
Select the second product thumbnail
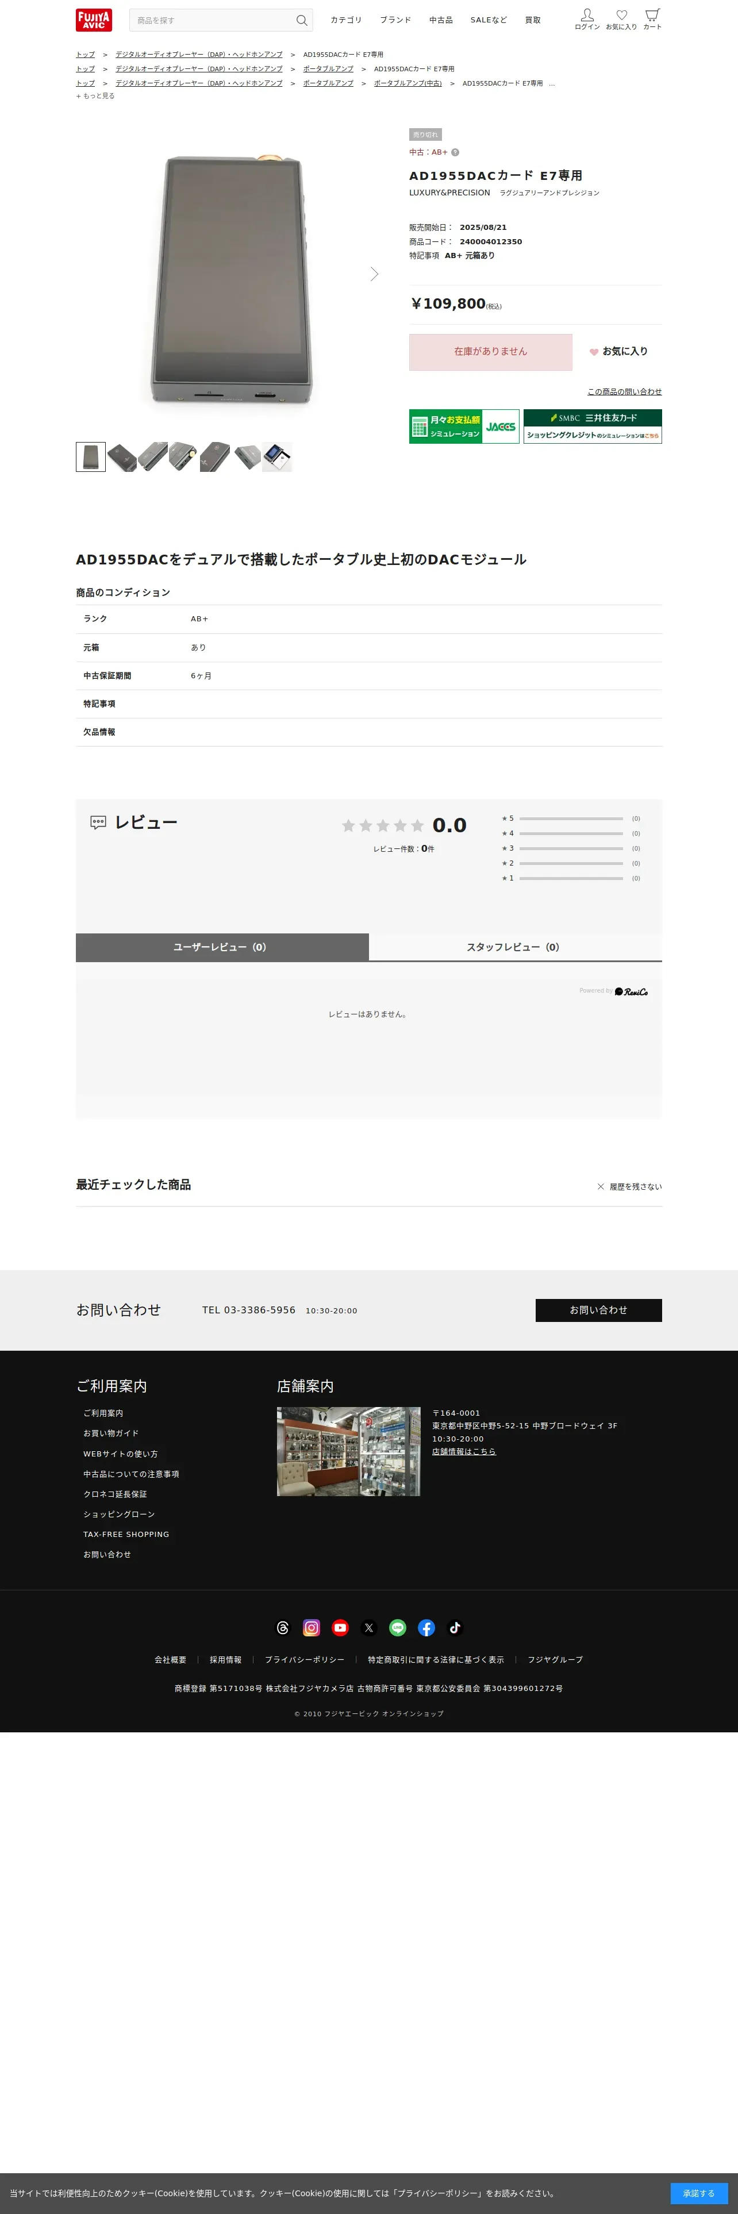pos(122,456)
